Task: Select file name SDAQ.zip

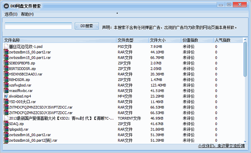Action: 16,124
